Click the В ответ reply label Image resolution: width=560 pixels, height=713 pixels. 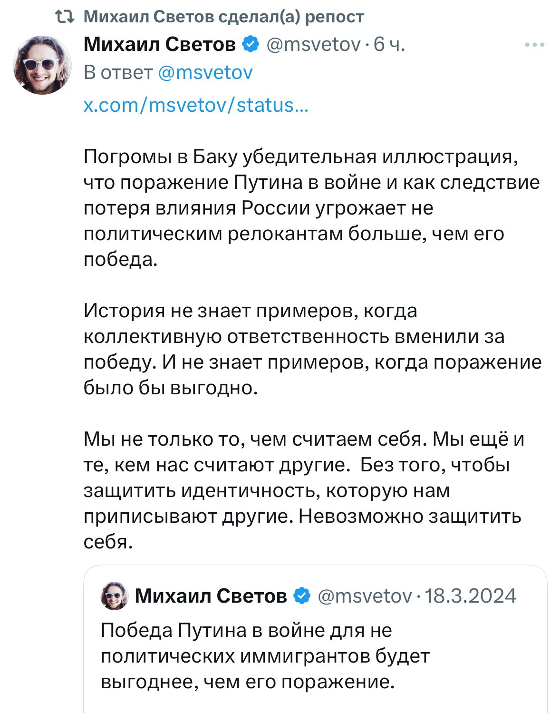pyautogui.click(x=118, y=73)
